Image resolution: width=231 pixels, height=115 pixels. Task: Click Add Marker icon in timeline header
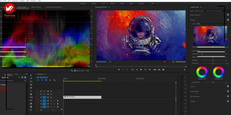click(50, 80)
